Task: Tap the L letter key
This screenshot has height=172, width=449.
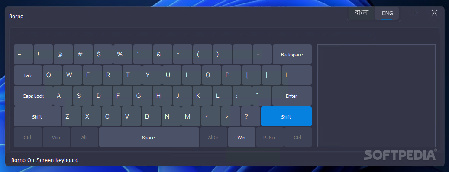Action: click(222, 96)
